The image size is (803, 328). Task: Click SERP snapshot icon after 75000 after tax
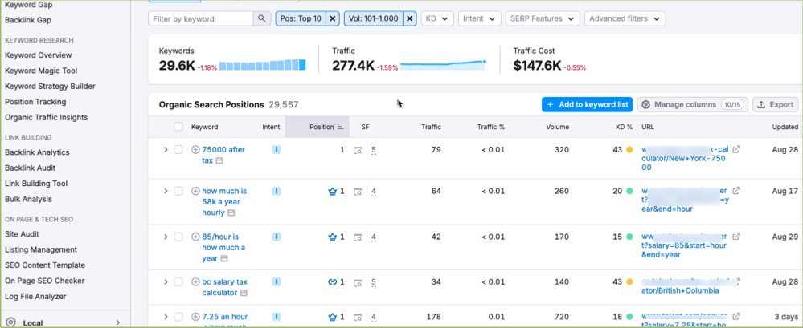(x=219, y=161)
